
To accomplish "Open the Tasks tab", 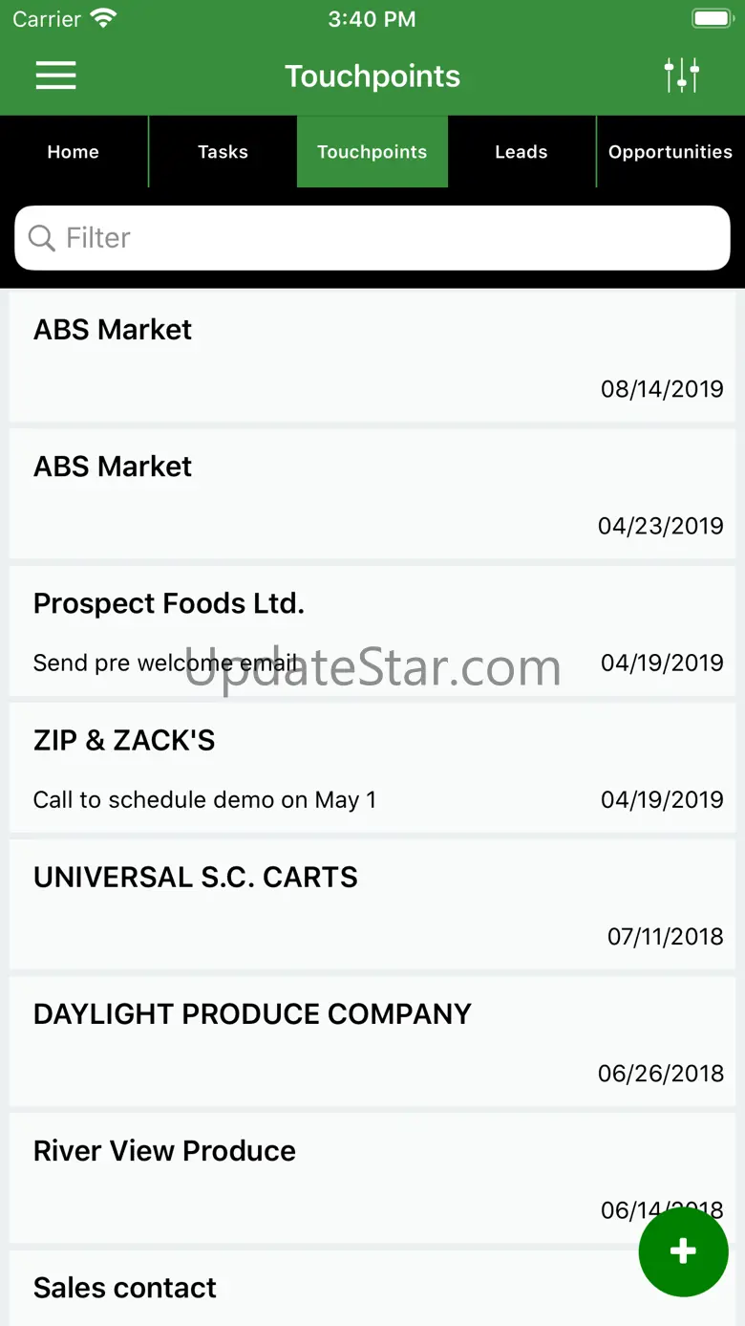I will (223, 152).
